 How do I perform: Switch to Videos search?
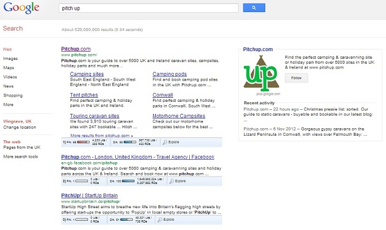[x=10, y=76]
